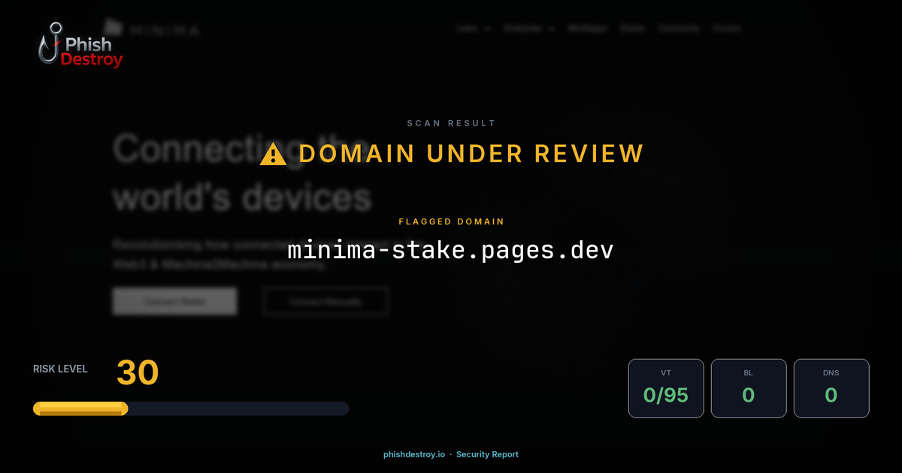Select the BL blacklist badge showing 0

749,388
